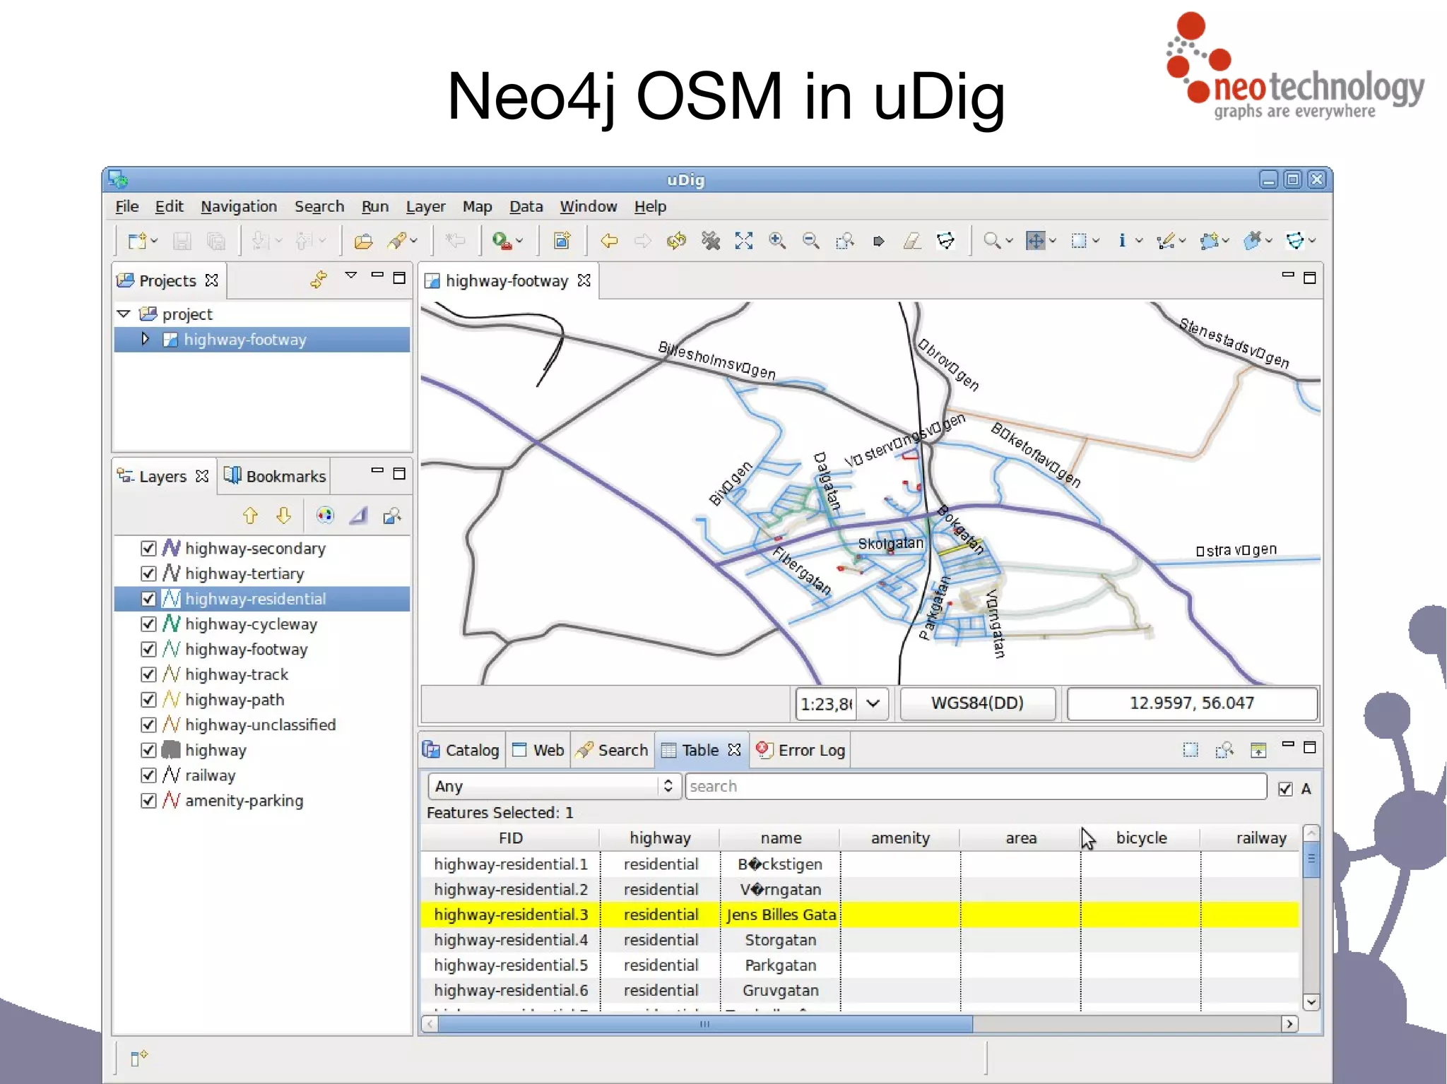Open the pan tool dropdown arrow
This screenshot has width=1447, height=1084.
1053,242
